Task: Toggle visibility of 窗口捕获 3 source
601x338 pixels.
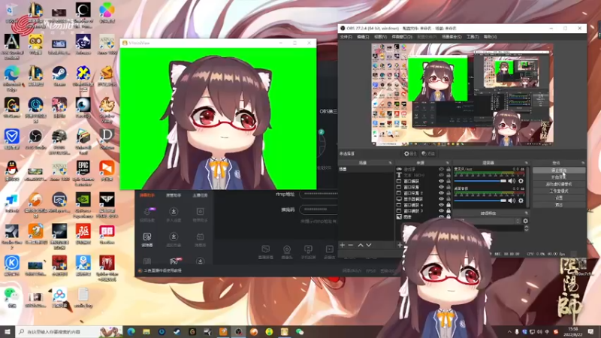Action: click(x=441, y=211)
